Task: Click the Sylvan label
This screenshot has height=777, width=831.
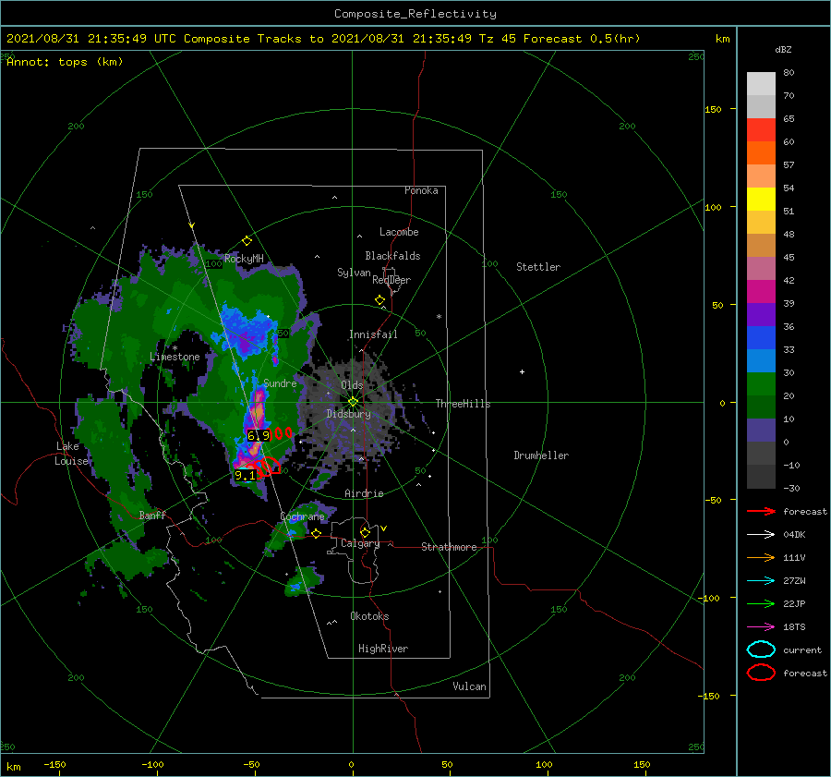Action: pos(354,273)
